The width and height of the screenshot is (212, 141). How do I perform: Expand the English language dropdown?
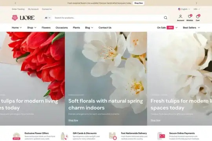click(184, 9)
